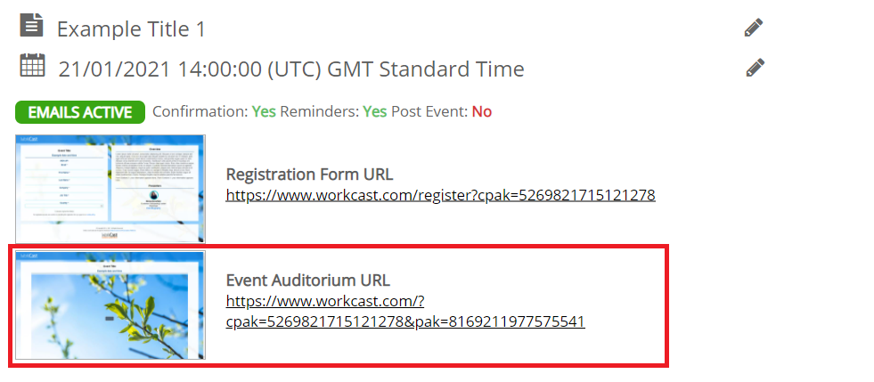Edit the Example Title 1 using pencil icon
This screenshot has height=382, width=874.
[754, 28]
